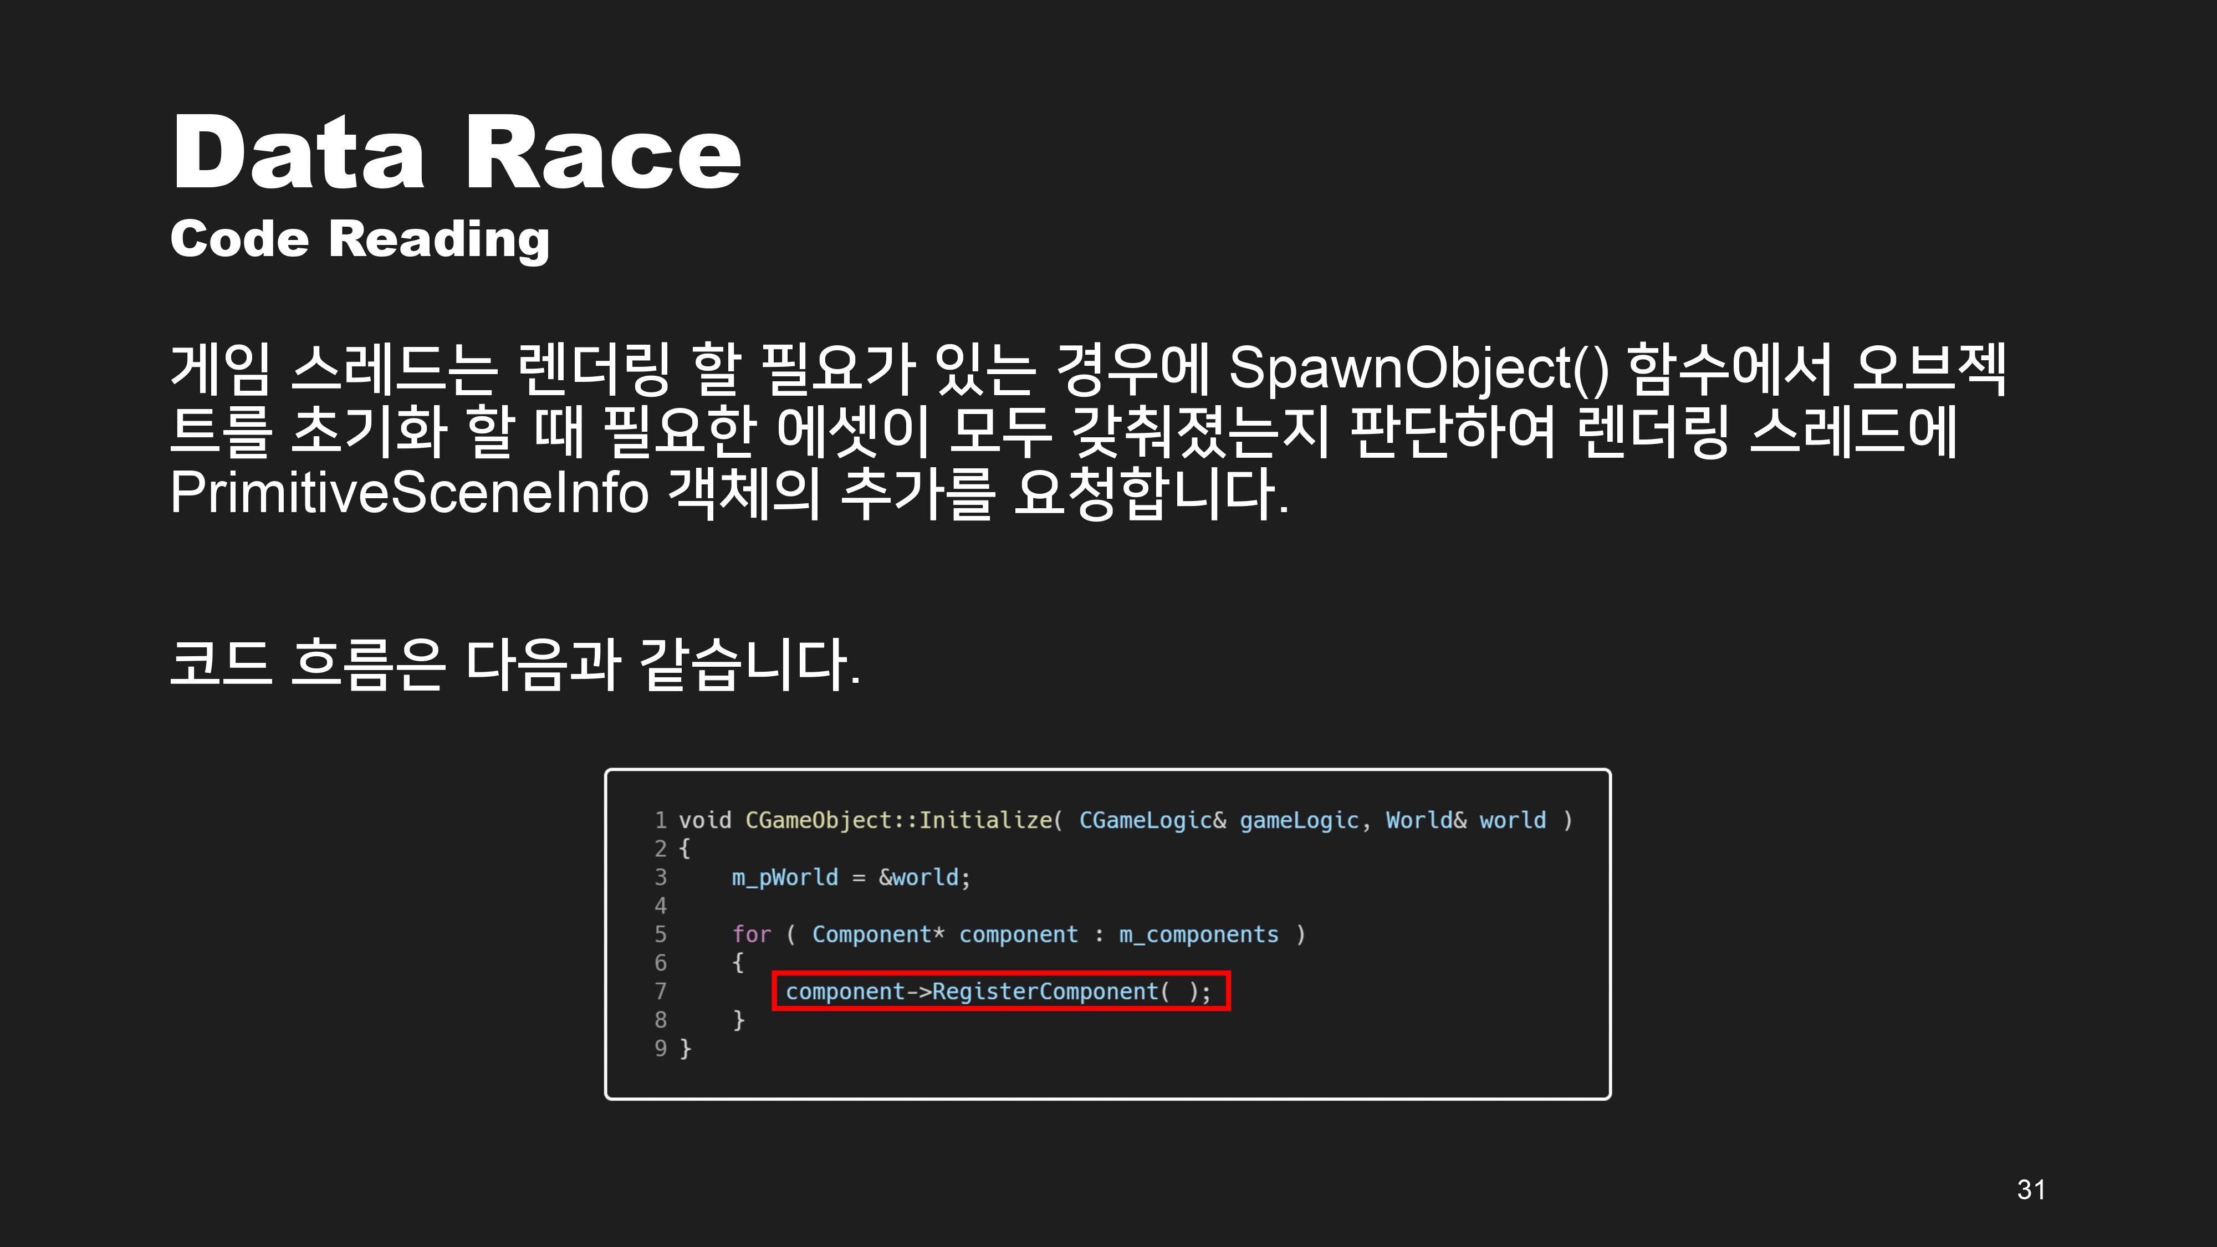Click 'SpawnObject()' in the first paragraph
Screen dimensions: 2217x1247
click(x=1418, y=369)
